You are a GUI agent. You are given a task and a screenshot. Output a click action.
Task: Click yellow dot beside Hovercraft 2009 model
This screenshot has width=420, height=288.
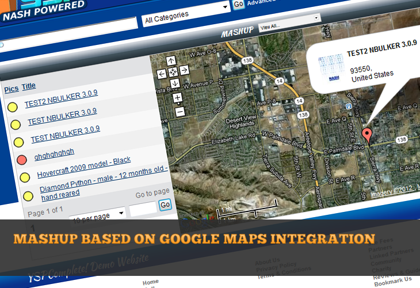25,177
